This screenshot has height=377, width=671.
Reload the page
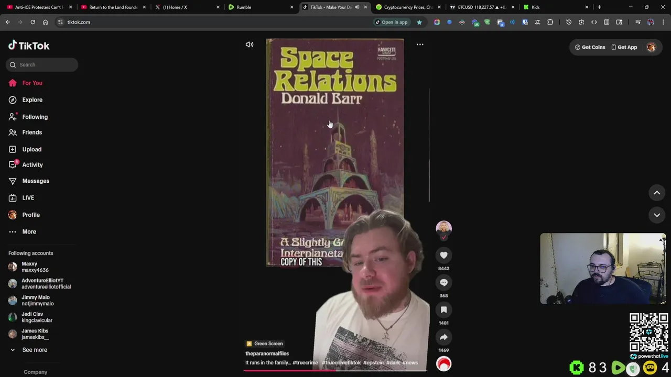coord(33,22)
